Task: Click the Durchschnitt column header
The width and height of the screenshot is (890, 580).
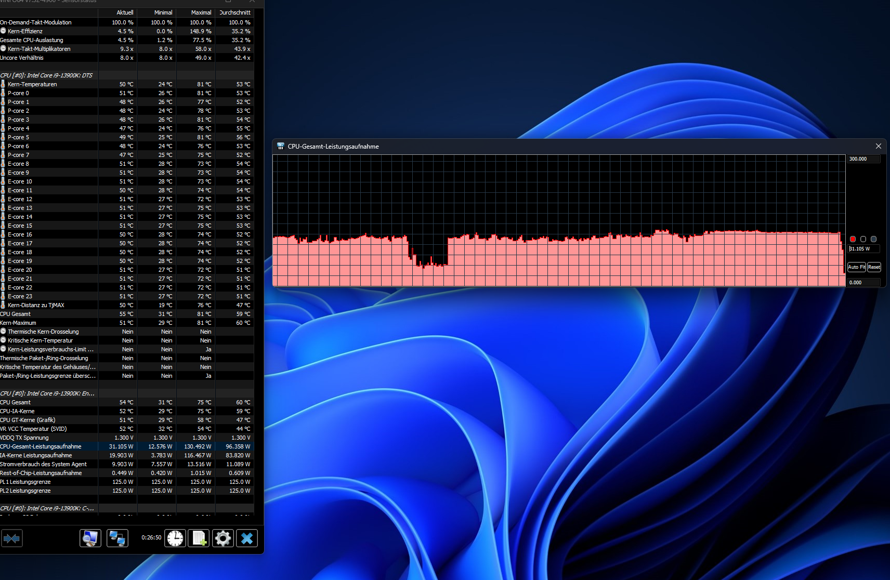Action: [235, 12]
